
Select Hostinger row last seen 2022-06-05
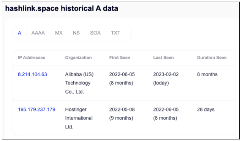tap(166, 114)
